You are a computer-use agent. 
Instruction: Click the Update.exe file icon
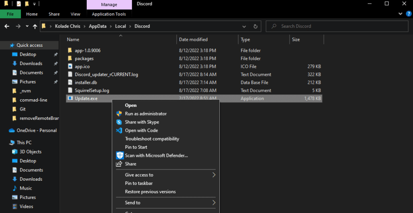(70, 98)
